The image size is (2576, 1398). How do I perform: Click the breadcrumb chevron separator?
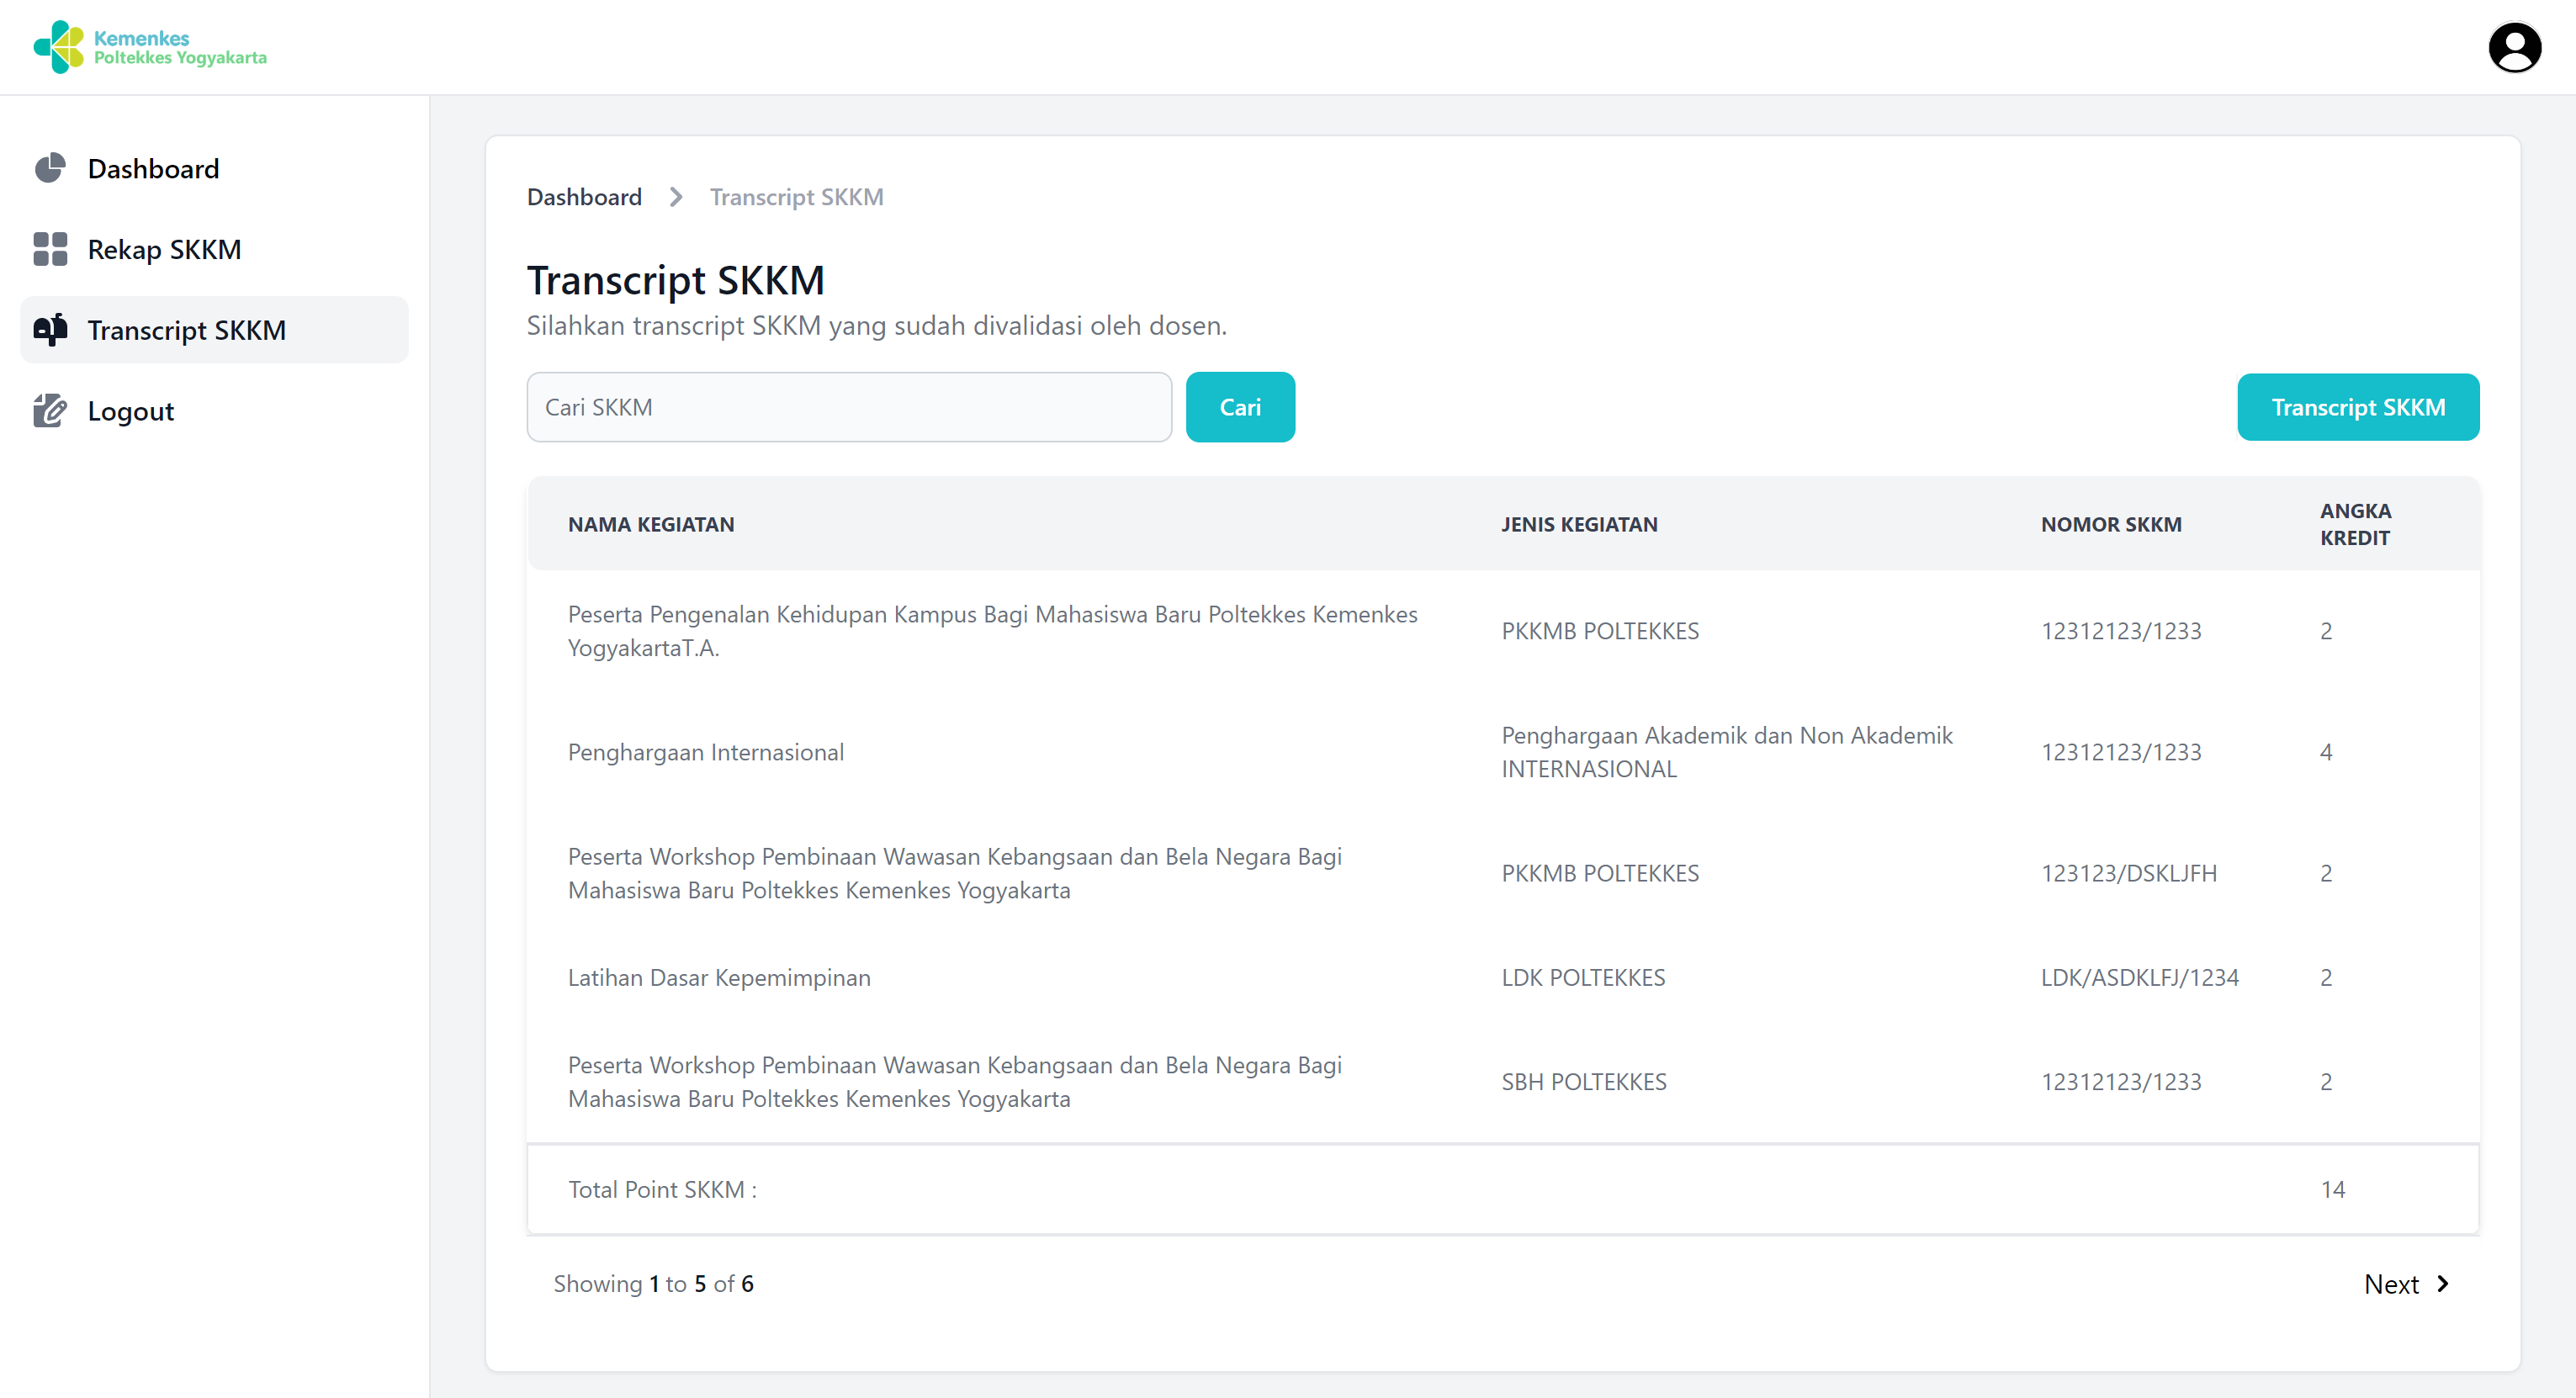pos(676,197)
